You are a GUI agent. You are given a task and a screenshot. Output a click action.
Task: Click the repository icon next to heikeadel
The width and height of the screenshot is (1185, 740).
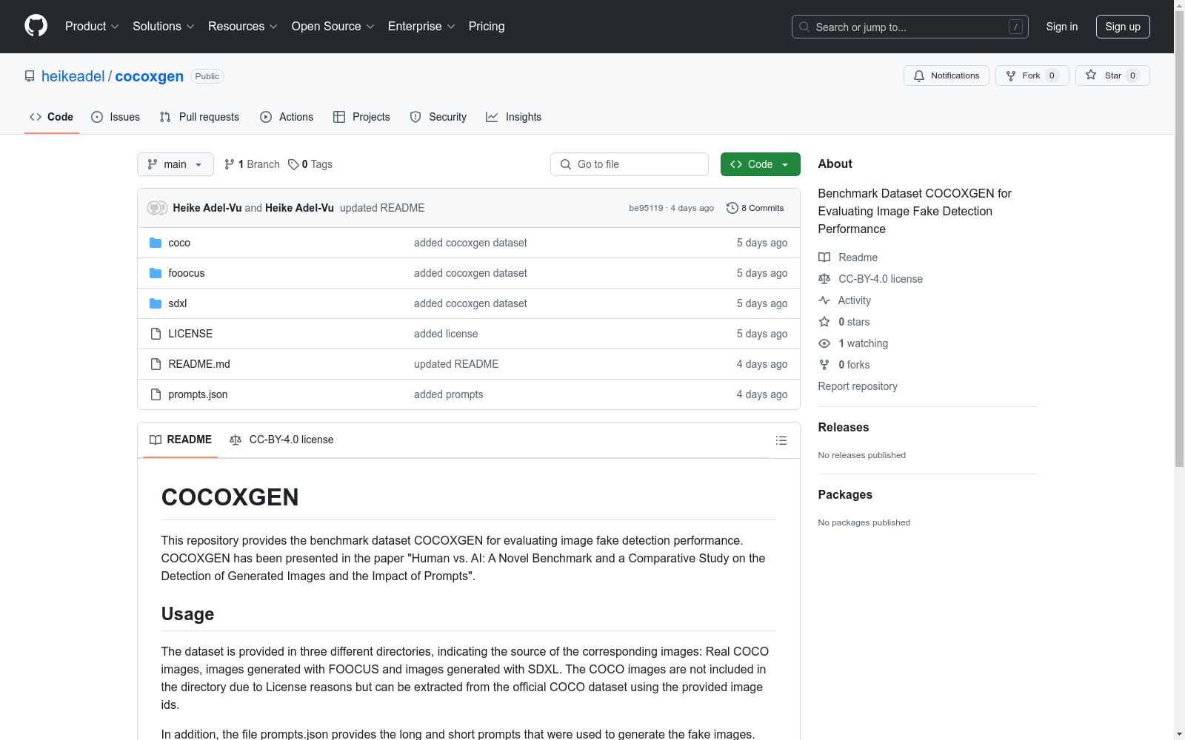(30, 76)
